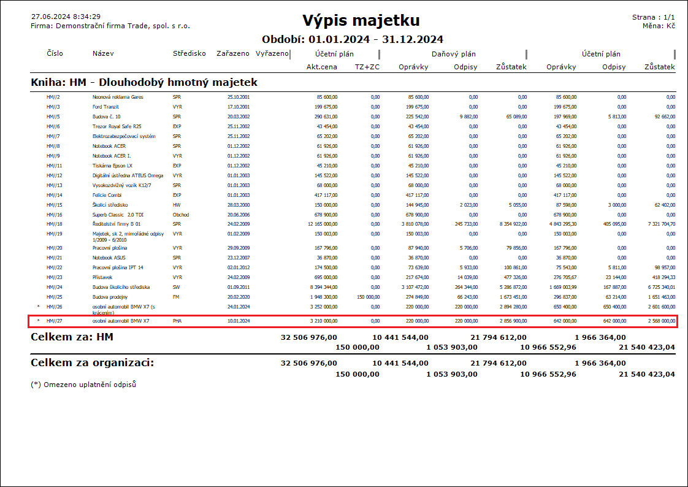Click the asset name "Digitální ústředna ATEUS Omega"

pyautogui.click(x=128, y=175)
